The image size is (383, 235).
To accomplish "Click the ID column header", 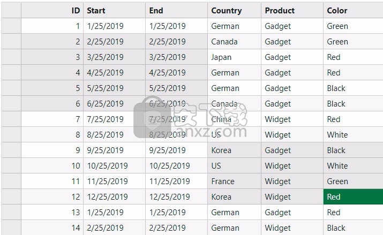I will pyautogui.click(x=52, y=11).
